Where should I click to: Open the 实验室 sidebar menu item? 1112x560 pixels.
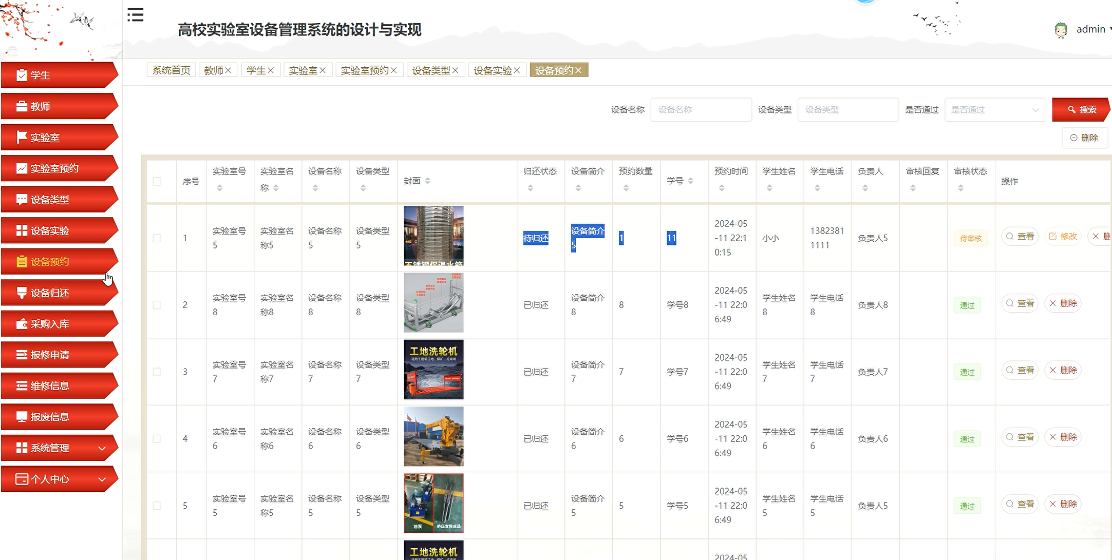(x=60, y=138)
